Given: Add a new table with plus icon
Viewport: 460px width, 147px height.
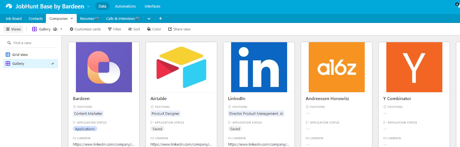Looking at the screenshot, I should click(x=160, y=19).
